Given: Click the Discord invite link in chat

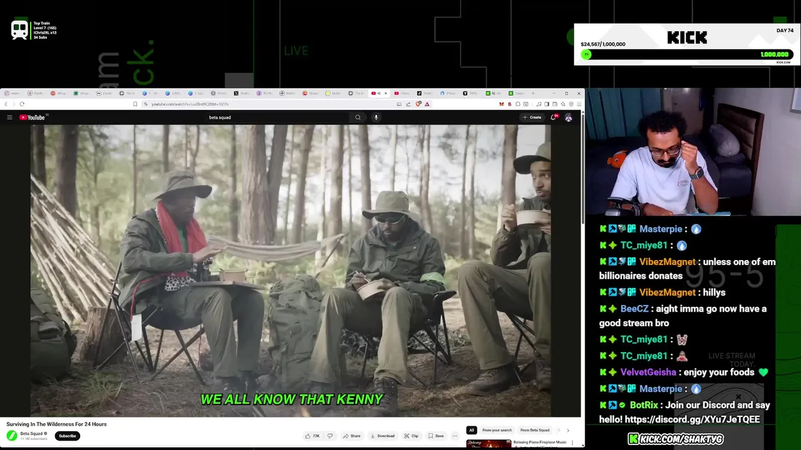Looking at the screenshot, I should [x=692, y=419].
